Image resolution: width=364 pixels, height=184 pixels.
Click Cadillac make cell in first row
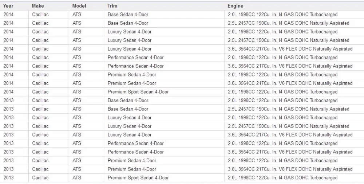pyautogui.click(x=49, y=15)
